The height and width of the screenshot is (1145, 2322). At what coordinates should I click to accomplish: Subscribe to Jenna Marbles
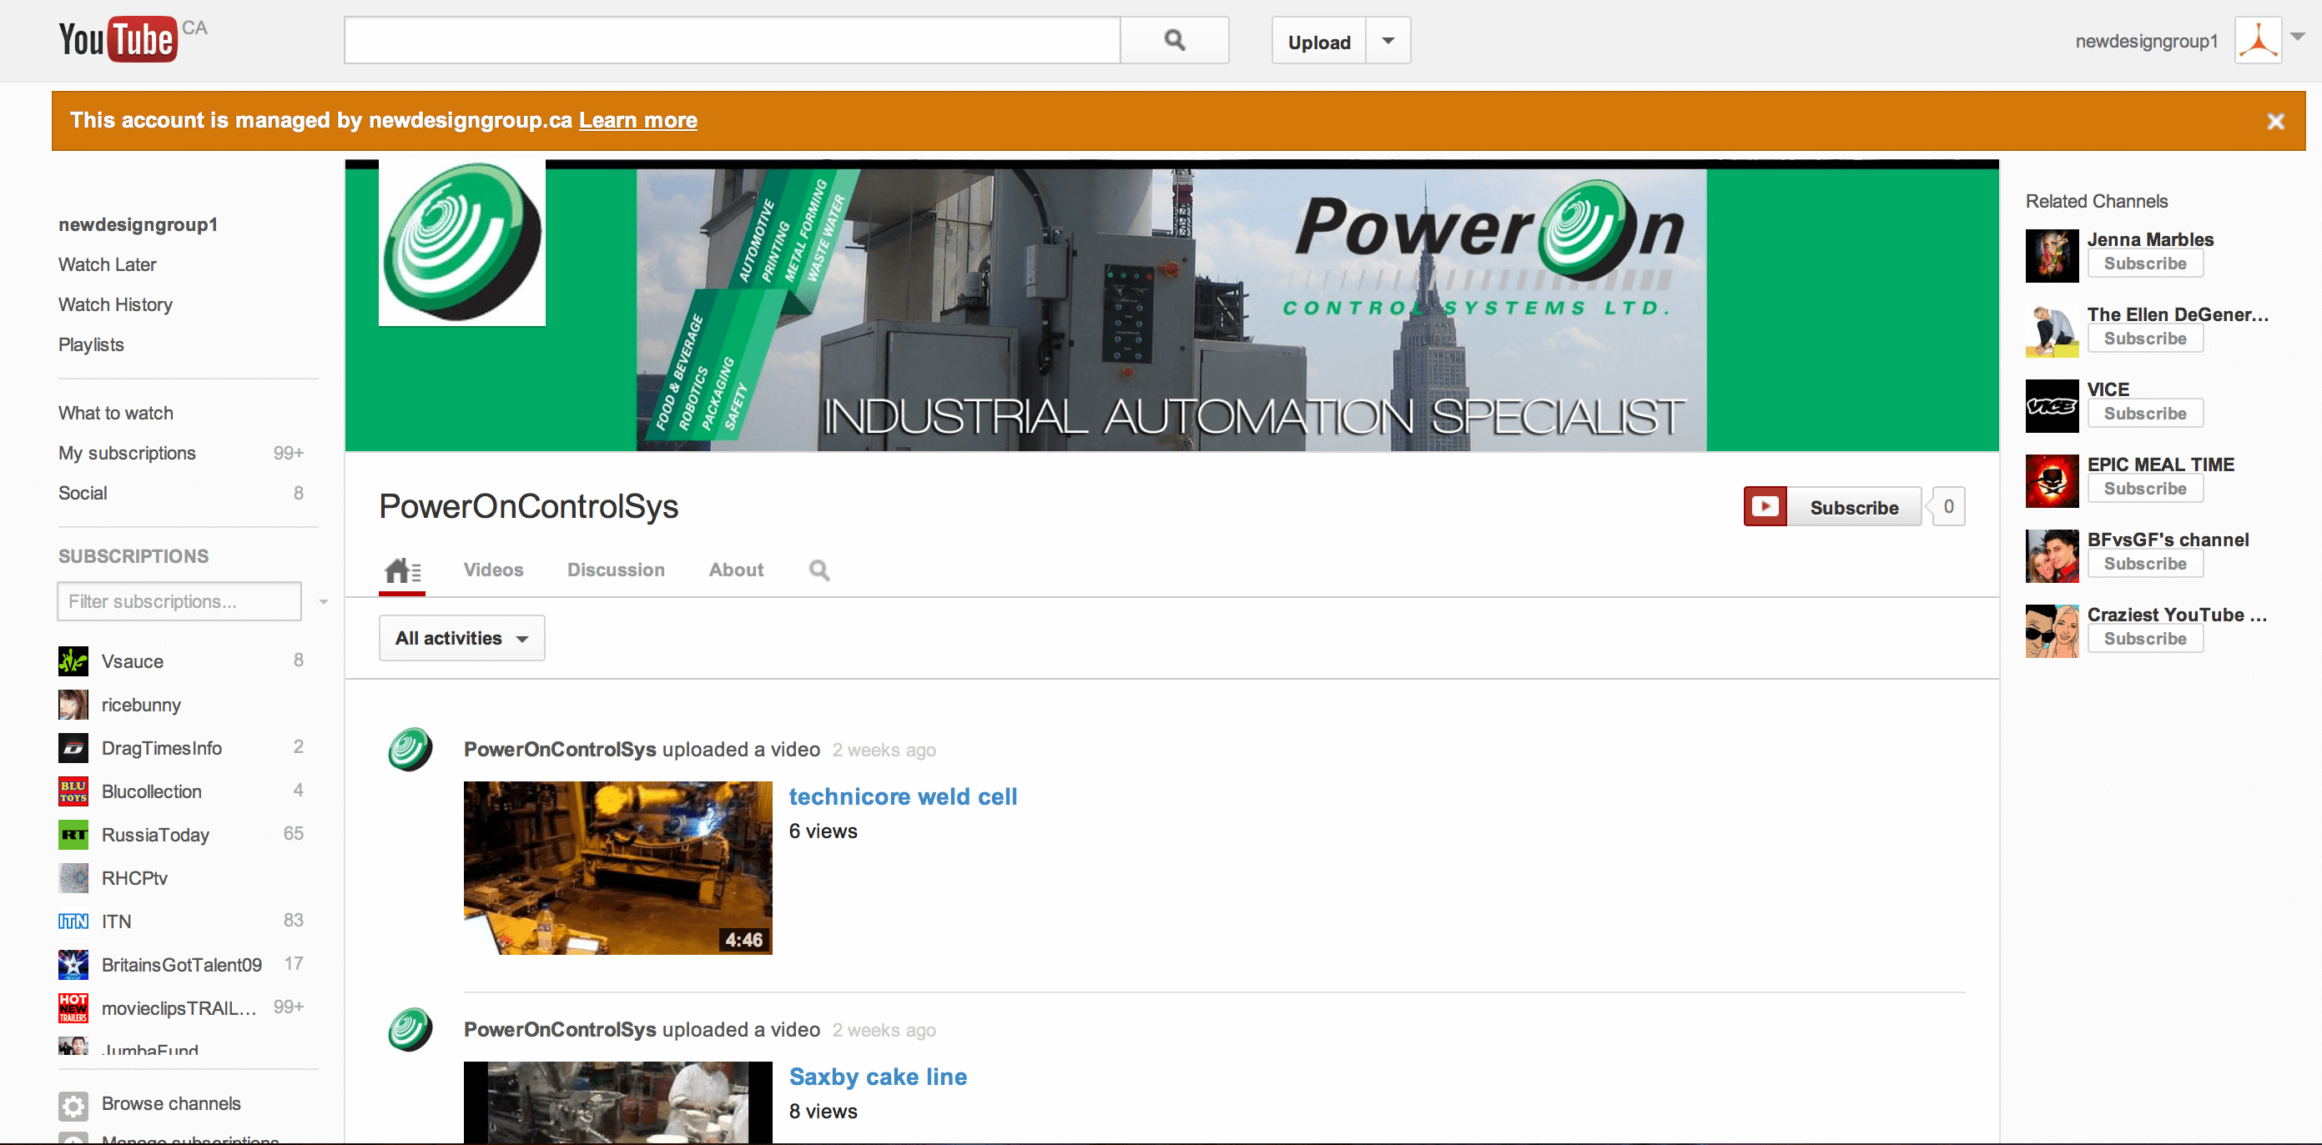pos(2144,264)
